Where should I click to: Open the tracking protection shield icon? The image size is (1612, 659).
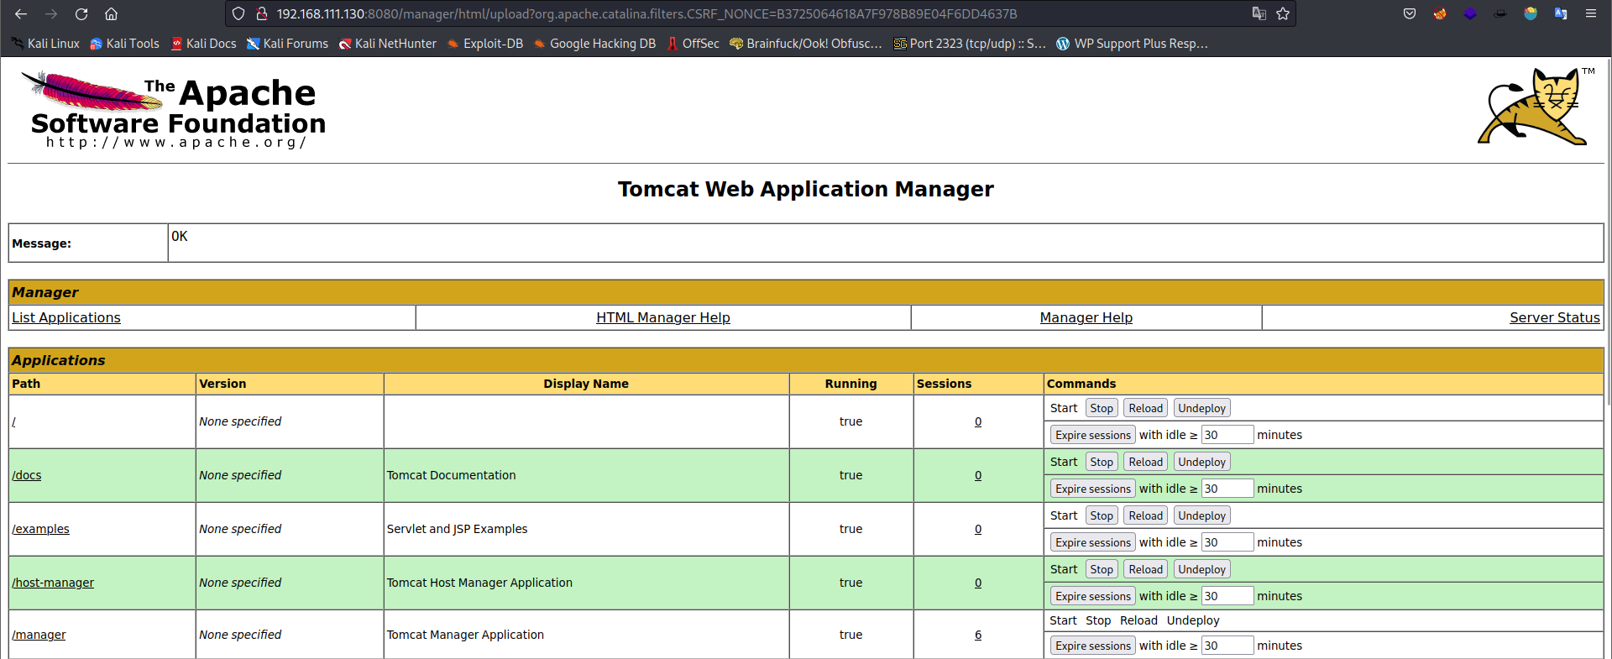point(238,13)
